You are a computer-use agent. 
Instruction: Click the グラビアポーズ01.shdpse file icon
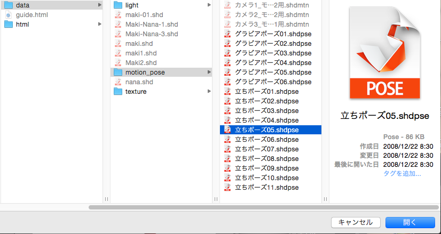coord(227,34)
